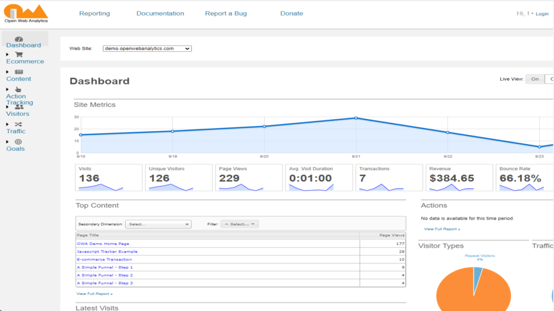Viewport: 554px width, 311px height.
Task: Turn Live View On
Action: tap(535, 79)
